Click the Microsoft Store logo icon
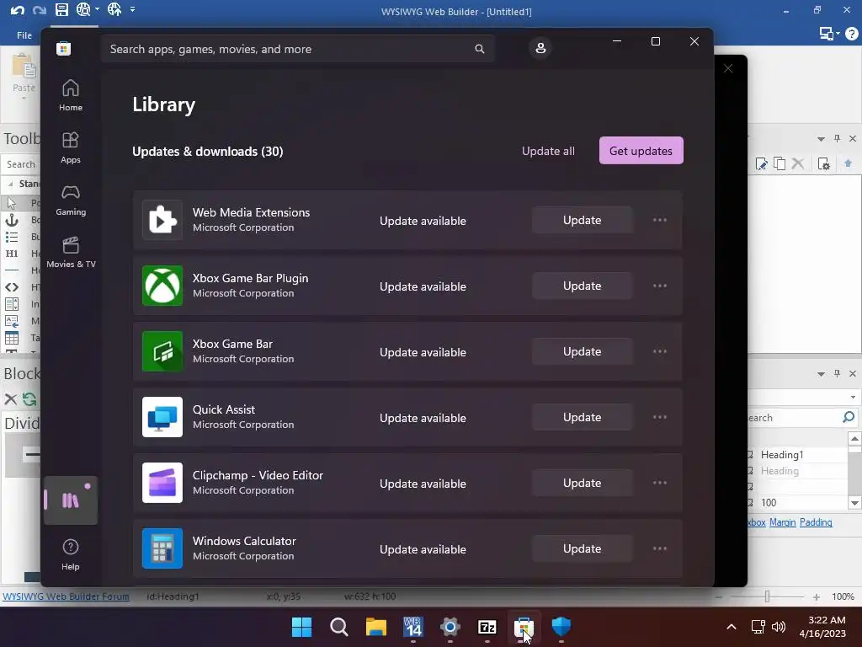This screenshot has height=647, width=862. [x=63, y=48]
